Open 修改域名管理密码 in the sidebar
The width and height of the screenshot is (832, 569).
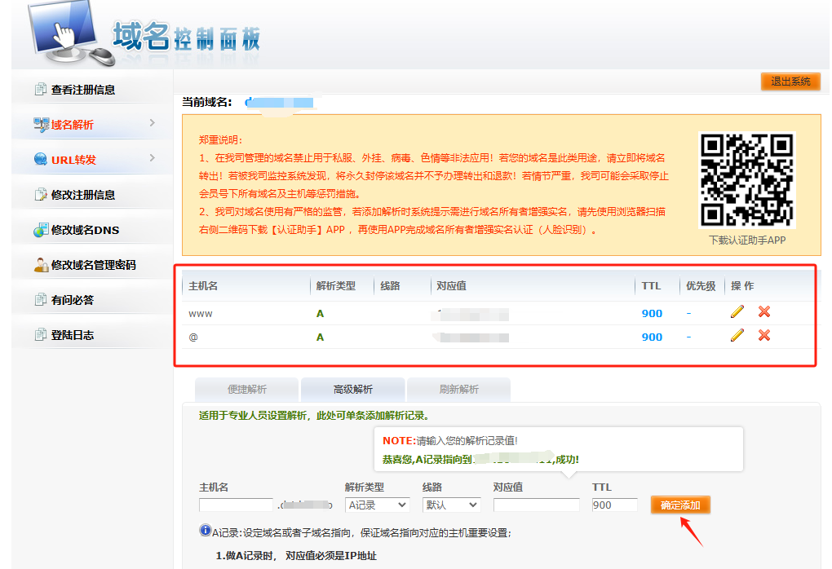94,265
